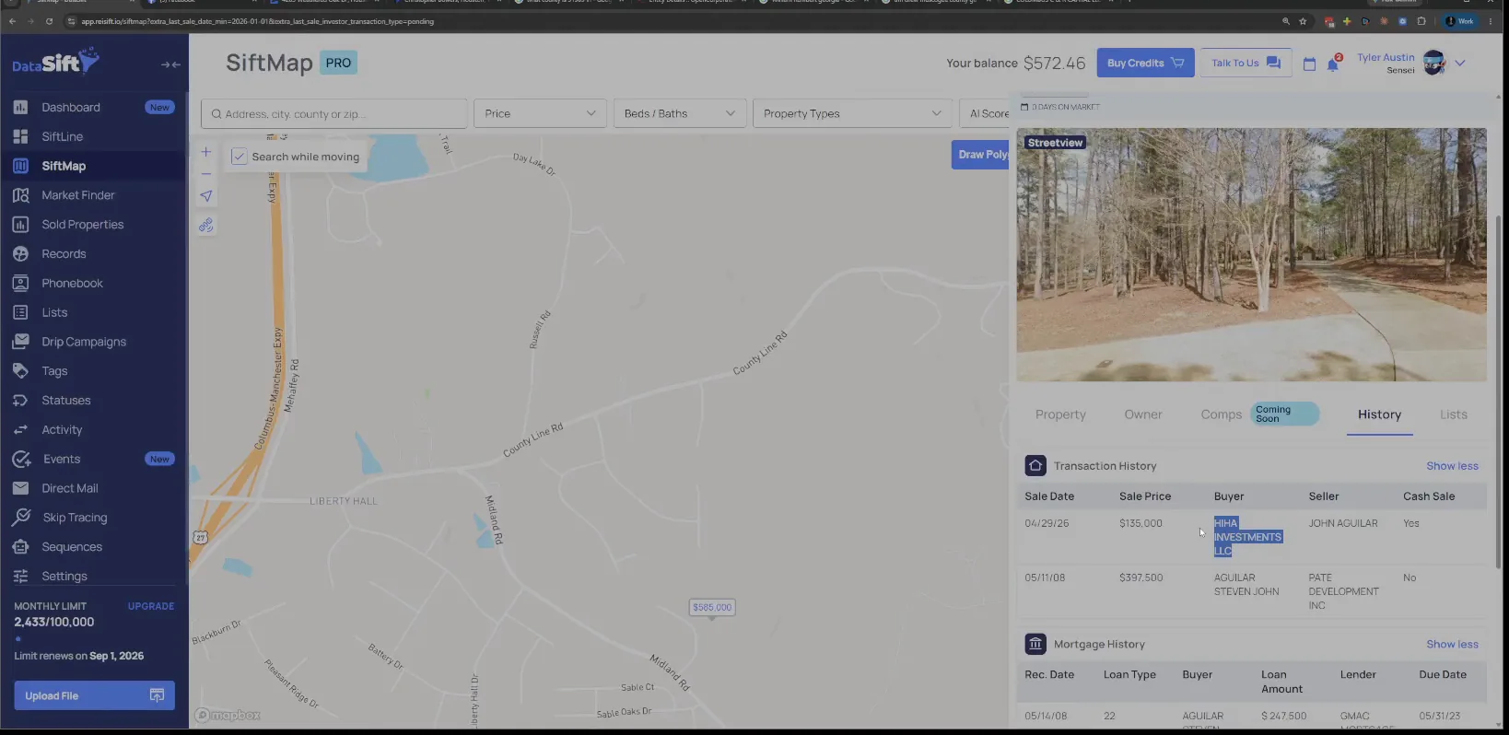
Task: Click the UPGRADE link
Action: [151, 606]
